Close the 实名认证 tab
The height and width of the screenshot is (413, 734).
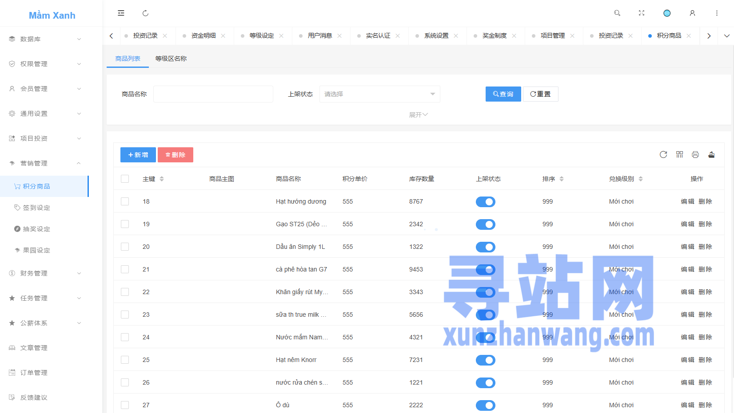point(398,35)
